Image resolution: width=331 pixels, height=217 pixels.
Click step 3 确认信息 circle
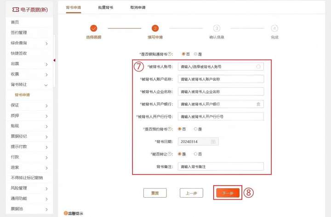point(217,28)
